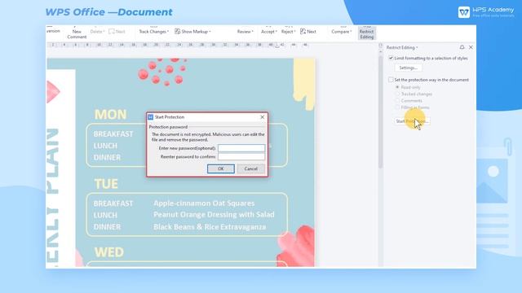The width and height of the screenshot is (522, 293).
Task: Select the Comments radio option
Action: (x=397, y=101)
